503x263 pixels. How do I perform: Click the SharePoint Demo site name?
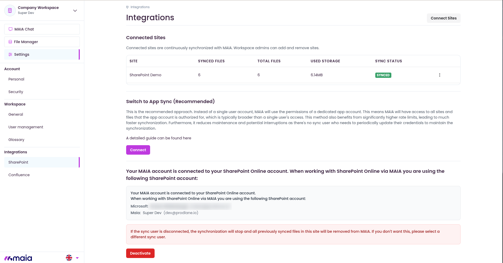[x=145, y=75]
